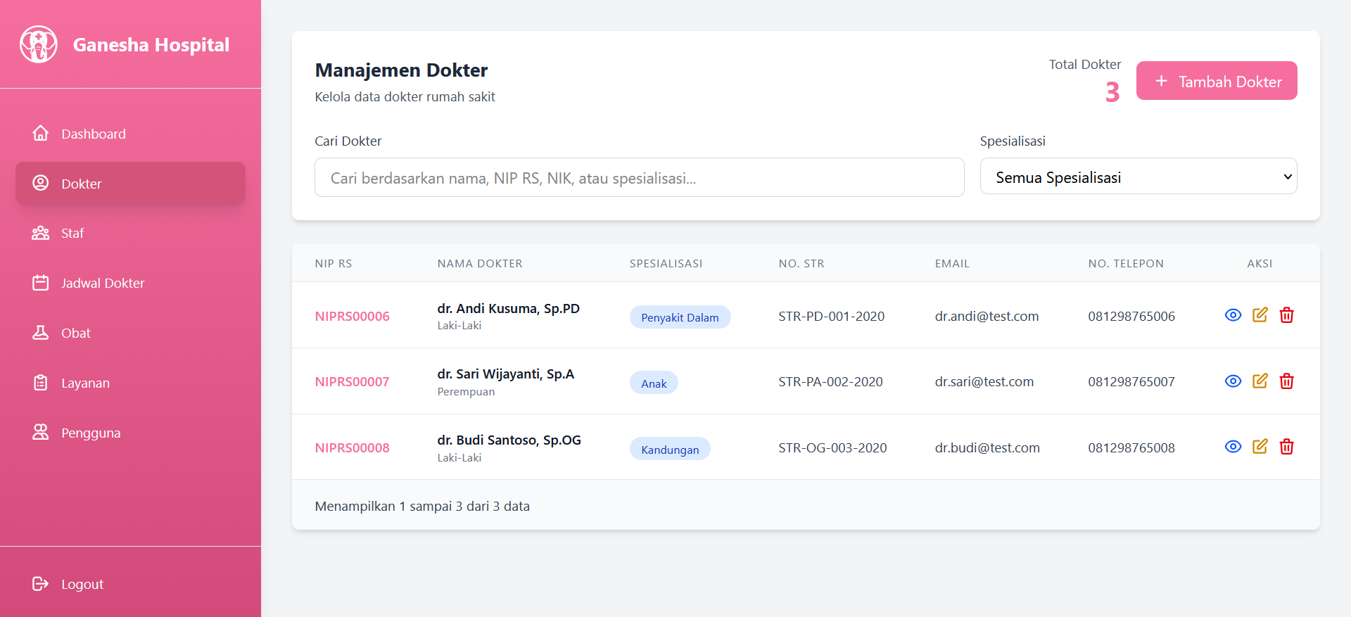Click the NIP RS column header
The height and width of the screenshot is (617, 1351).
[x=334, y=263]
